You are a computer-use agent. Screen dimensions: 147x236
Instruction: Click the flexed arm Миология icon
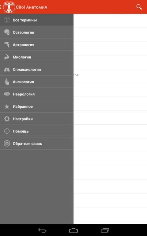[7, 57]
